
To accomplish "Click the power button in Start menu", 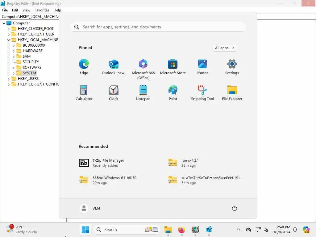I will pos(235,208).
